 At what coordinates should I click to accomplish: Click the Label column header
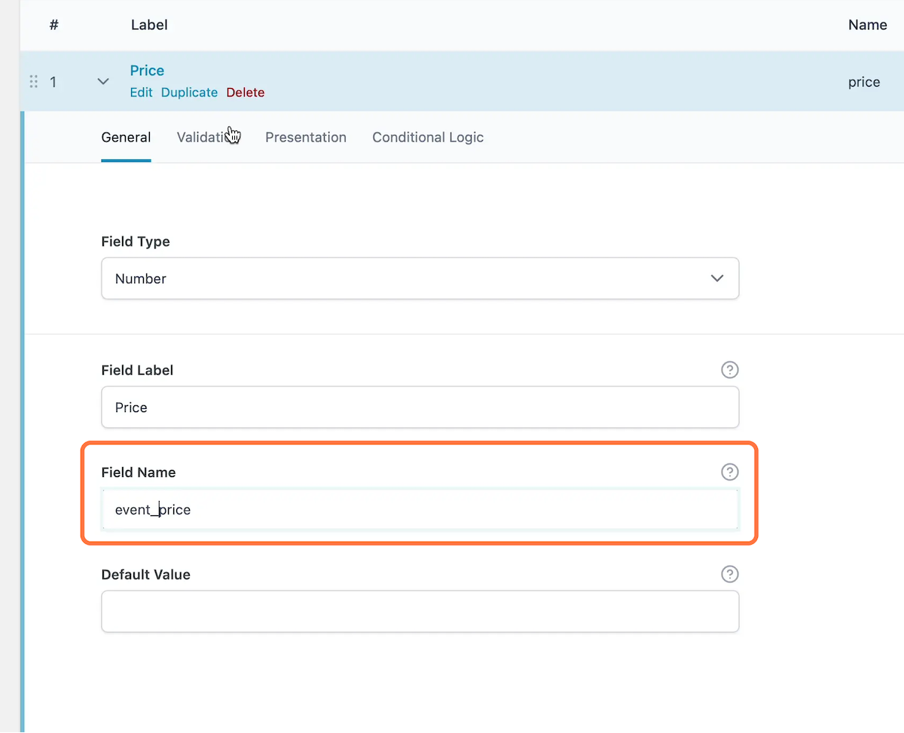point(149,24)
